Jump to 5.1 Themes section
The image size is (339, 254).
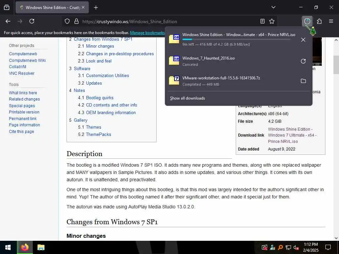(x=90, y=127)
